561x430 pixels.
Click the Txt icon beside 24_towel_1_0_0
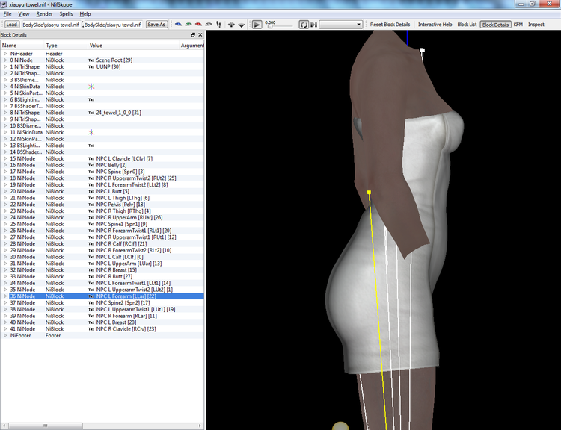(91, 113)
